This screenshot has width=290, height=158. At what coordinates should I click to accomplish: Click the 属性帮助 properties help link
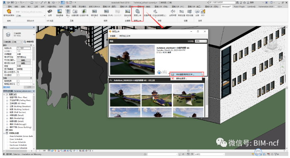point(7,87)
